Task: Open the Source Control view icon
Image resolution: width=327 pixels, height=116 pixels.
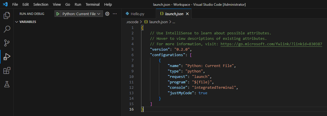Action: (x=7, y=43)
